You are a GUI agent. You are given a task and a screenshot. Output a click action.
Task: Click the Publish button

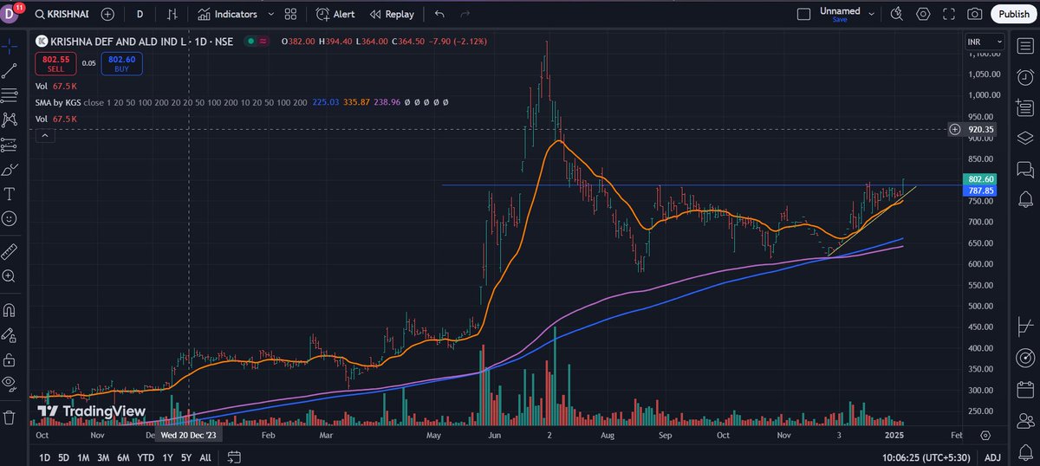1013,14
